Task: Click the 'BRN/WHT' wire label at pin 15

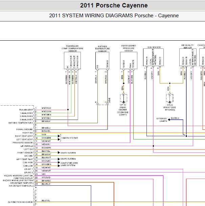Action: [x=46, y=154]
